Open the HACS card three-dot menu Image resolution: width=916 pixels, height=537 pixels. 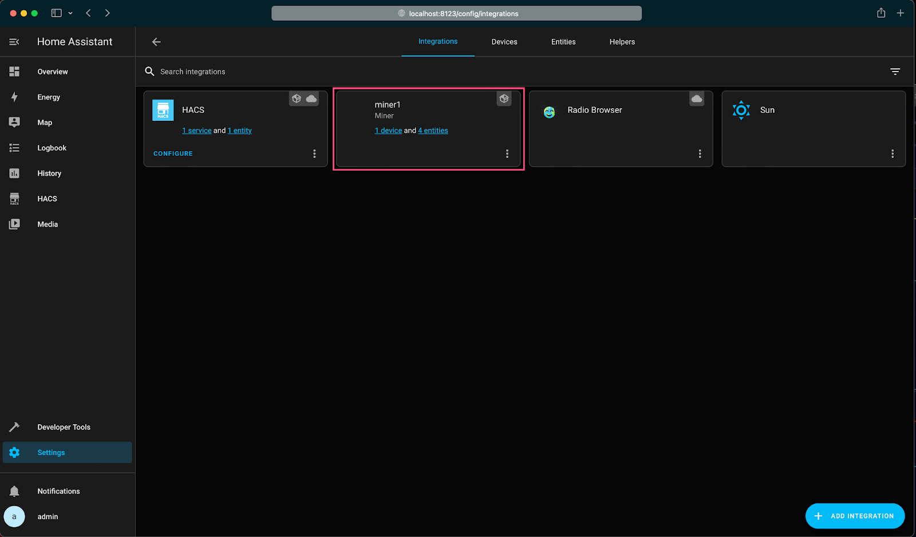click(314, 153)
